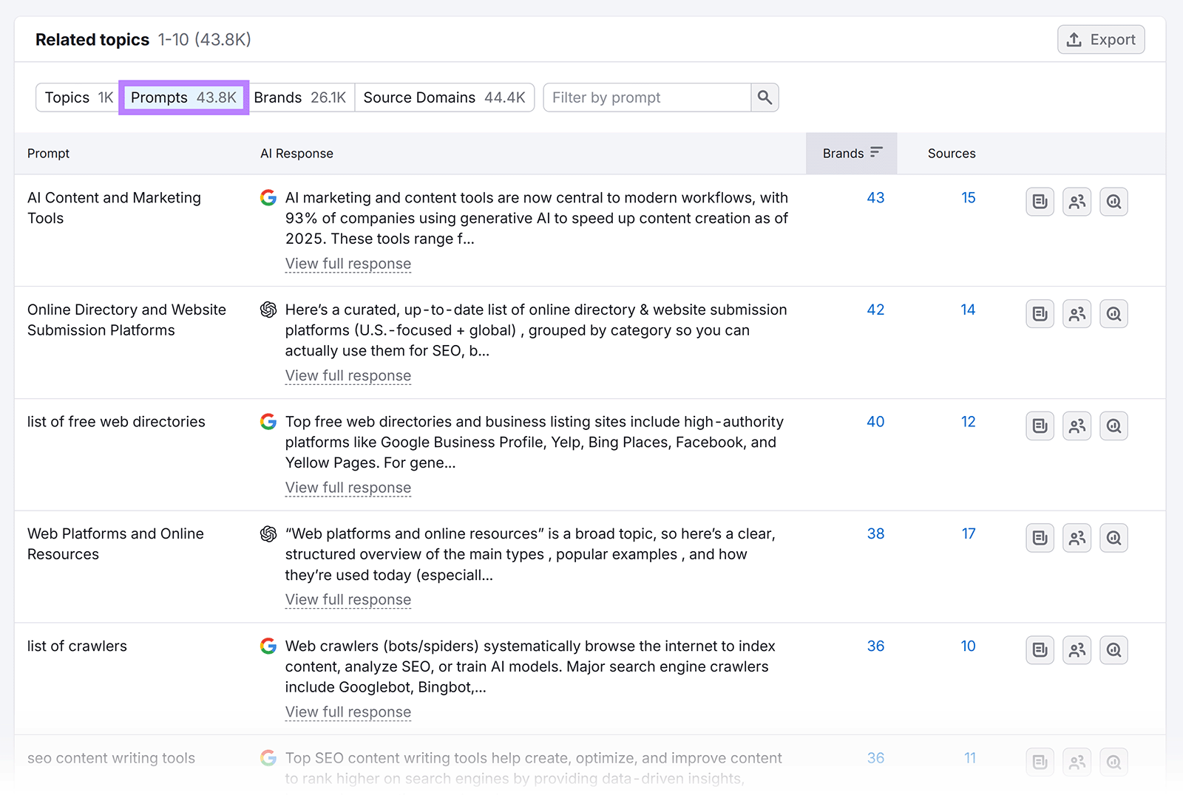Click the Sources column header
Screen dimensions: 1183x795
coord(952,154)
